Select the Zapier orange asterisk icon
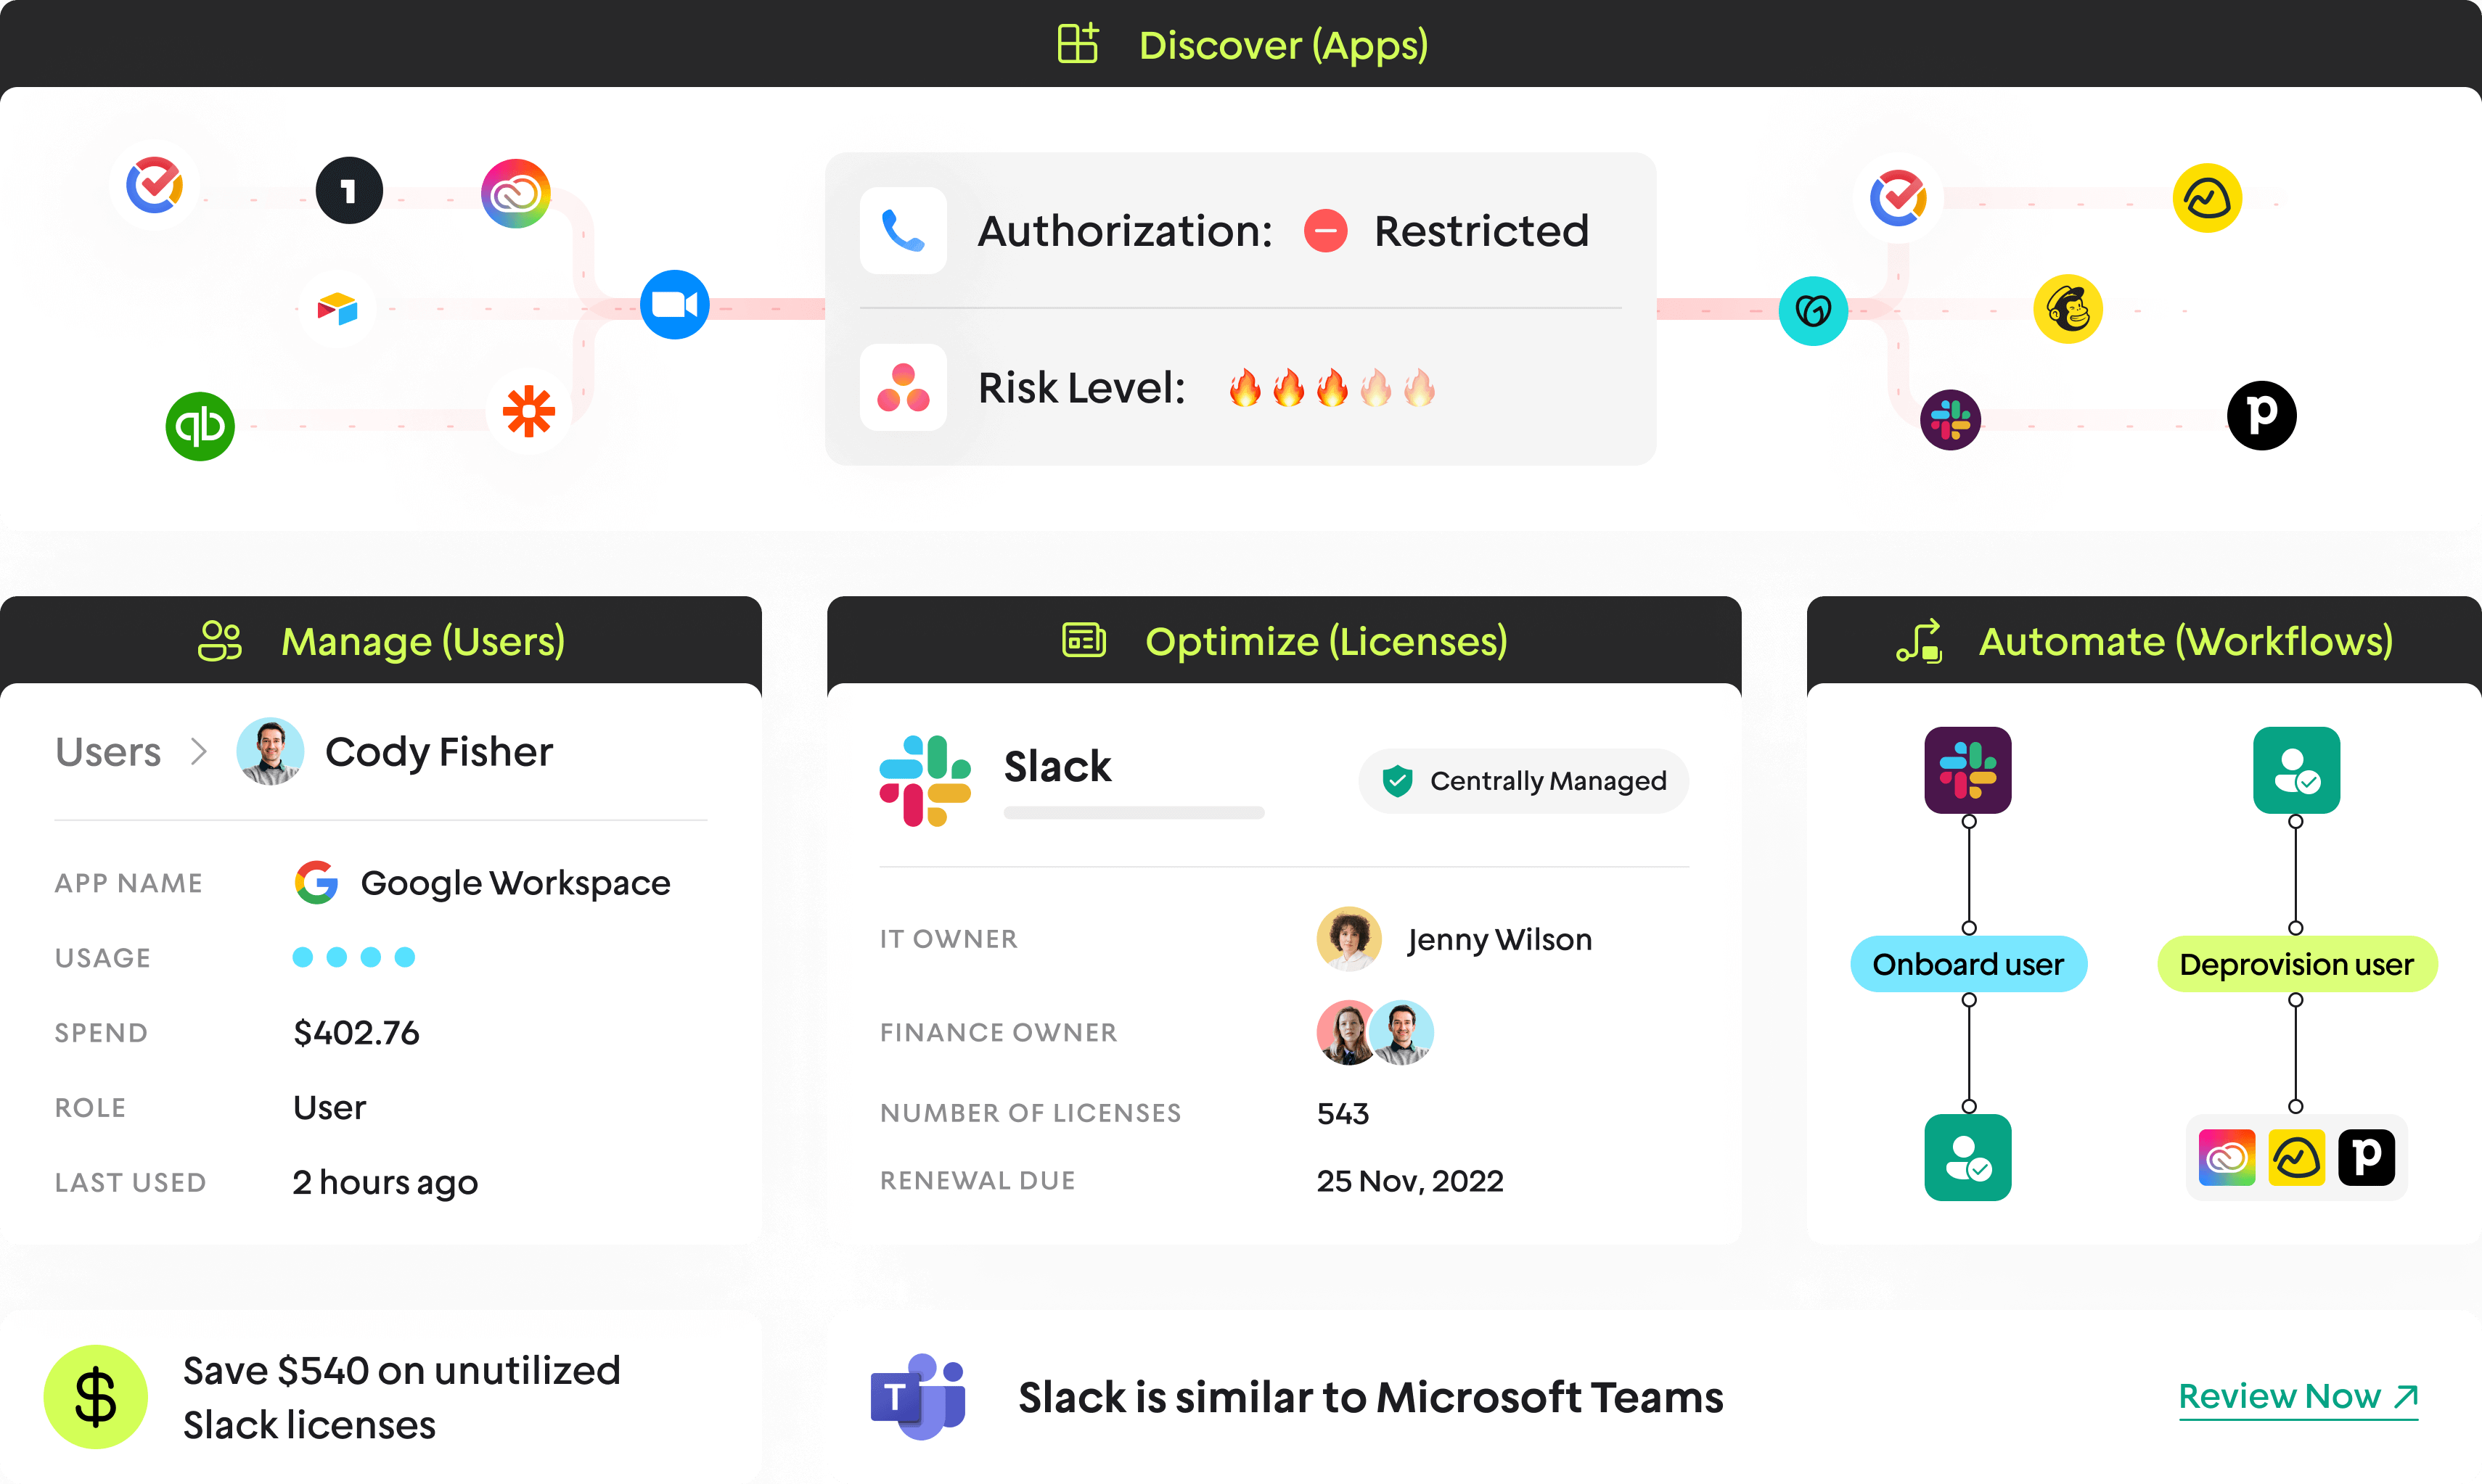Image resolution: width=2482 pixels, height=1484 pixels. 528,411
